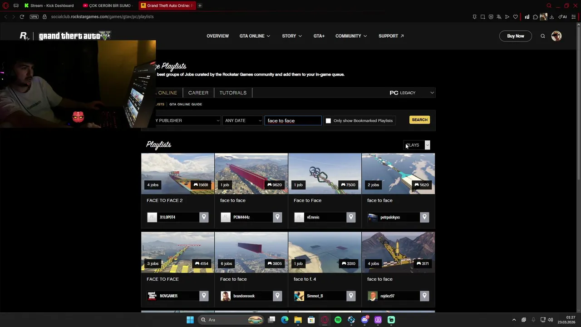Screen dimensions: 581x327
Task: Reload the page with the browser refresh icon
Action: pos(21,17)
